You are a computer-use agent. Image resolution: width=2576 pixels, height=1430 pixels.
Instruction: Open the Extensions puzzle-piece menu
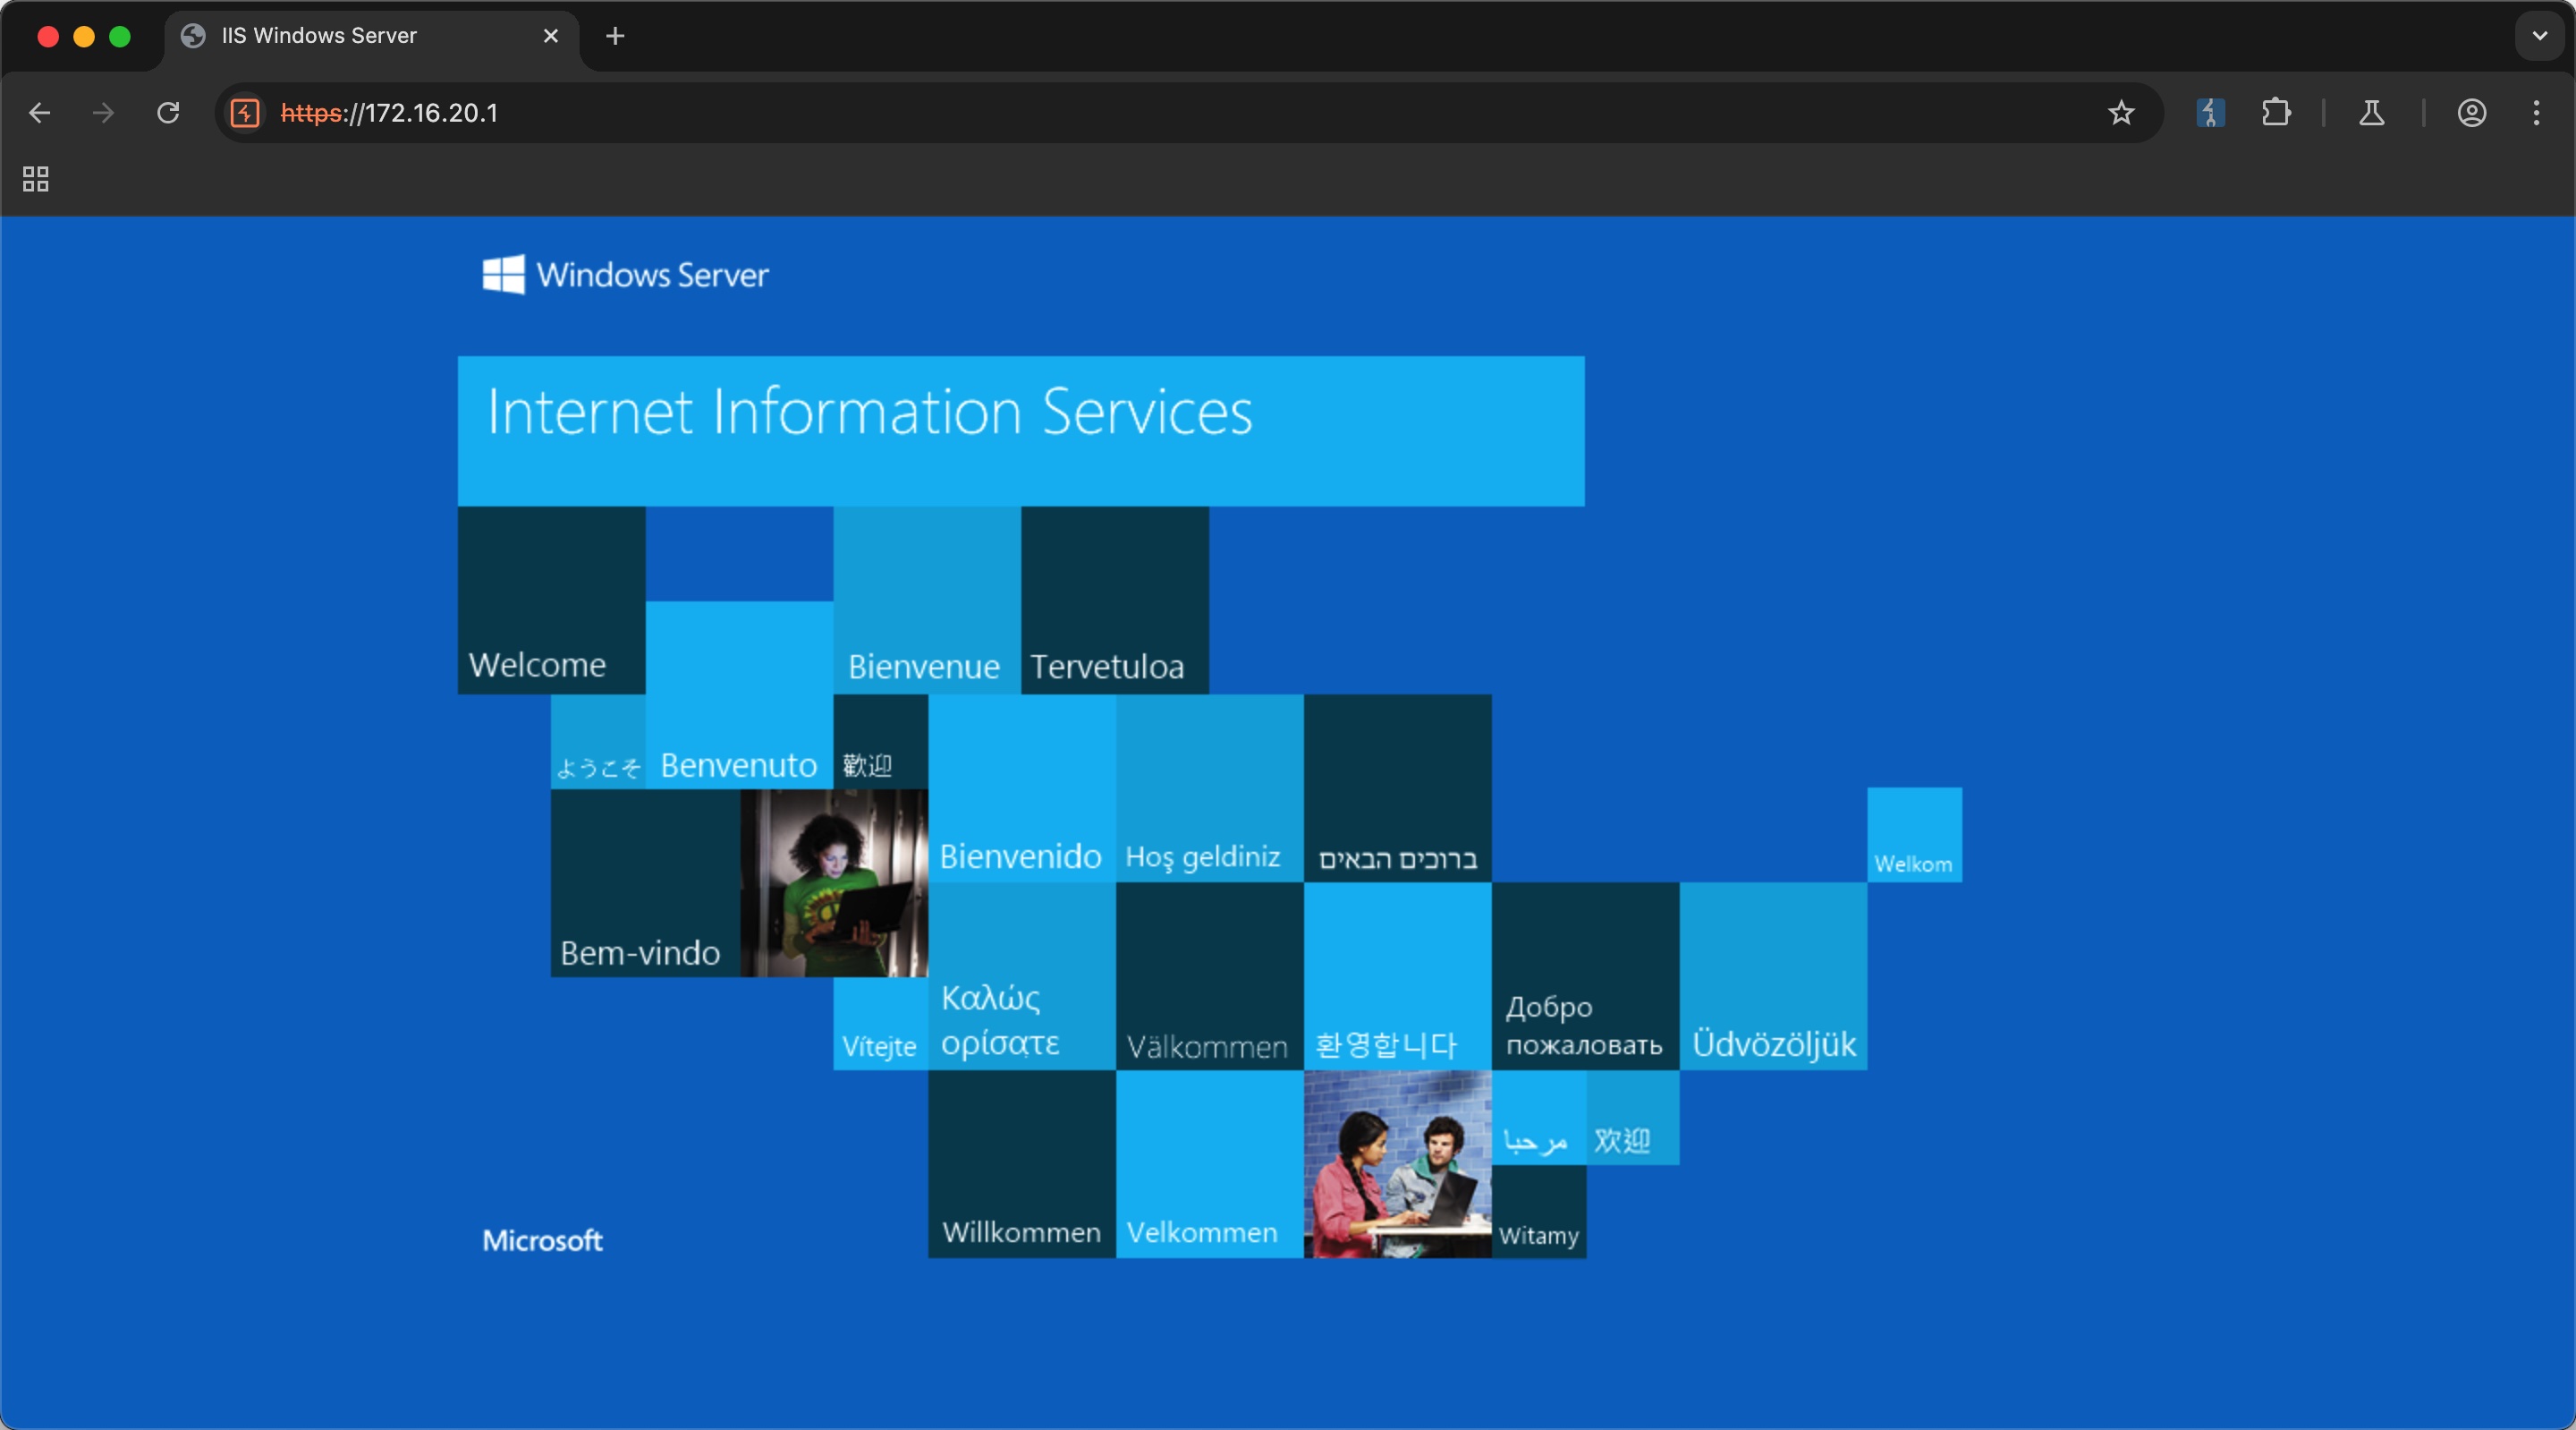coord(2276,112)
